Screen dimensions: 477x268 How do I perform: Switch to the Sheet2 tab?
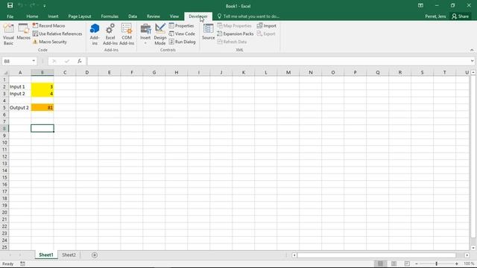(x=69, y=255)
